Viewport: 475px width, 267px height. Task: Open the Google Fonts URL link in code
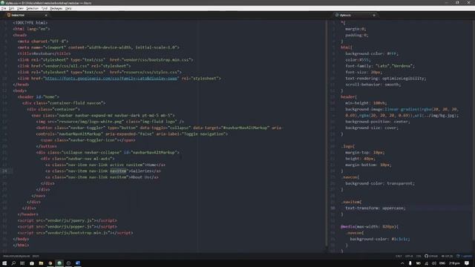[x=111, y=79]
